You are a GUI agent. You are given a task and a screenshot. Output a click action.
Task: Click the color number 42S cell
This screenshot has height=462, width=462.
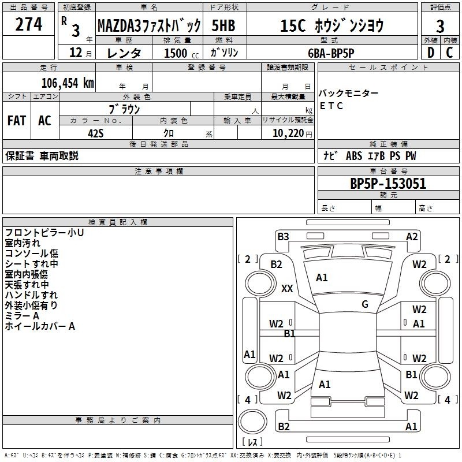(x=96, y=133)
